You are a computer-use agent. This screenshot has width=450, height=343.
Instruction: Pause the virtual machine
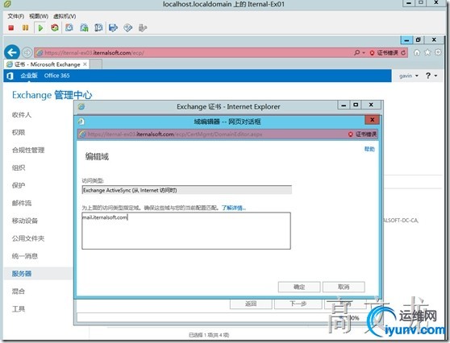(x=25, y=28)
